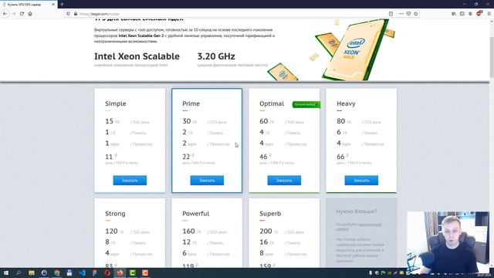Open tracking protection shield in address bar

point(69,14)
